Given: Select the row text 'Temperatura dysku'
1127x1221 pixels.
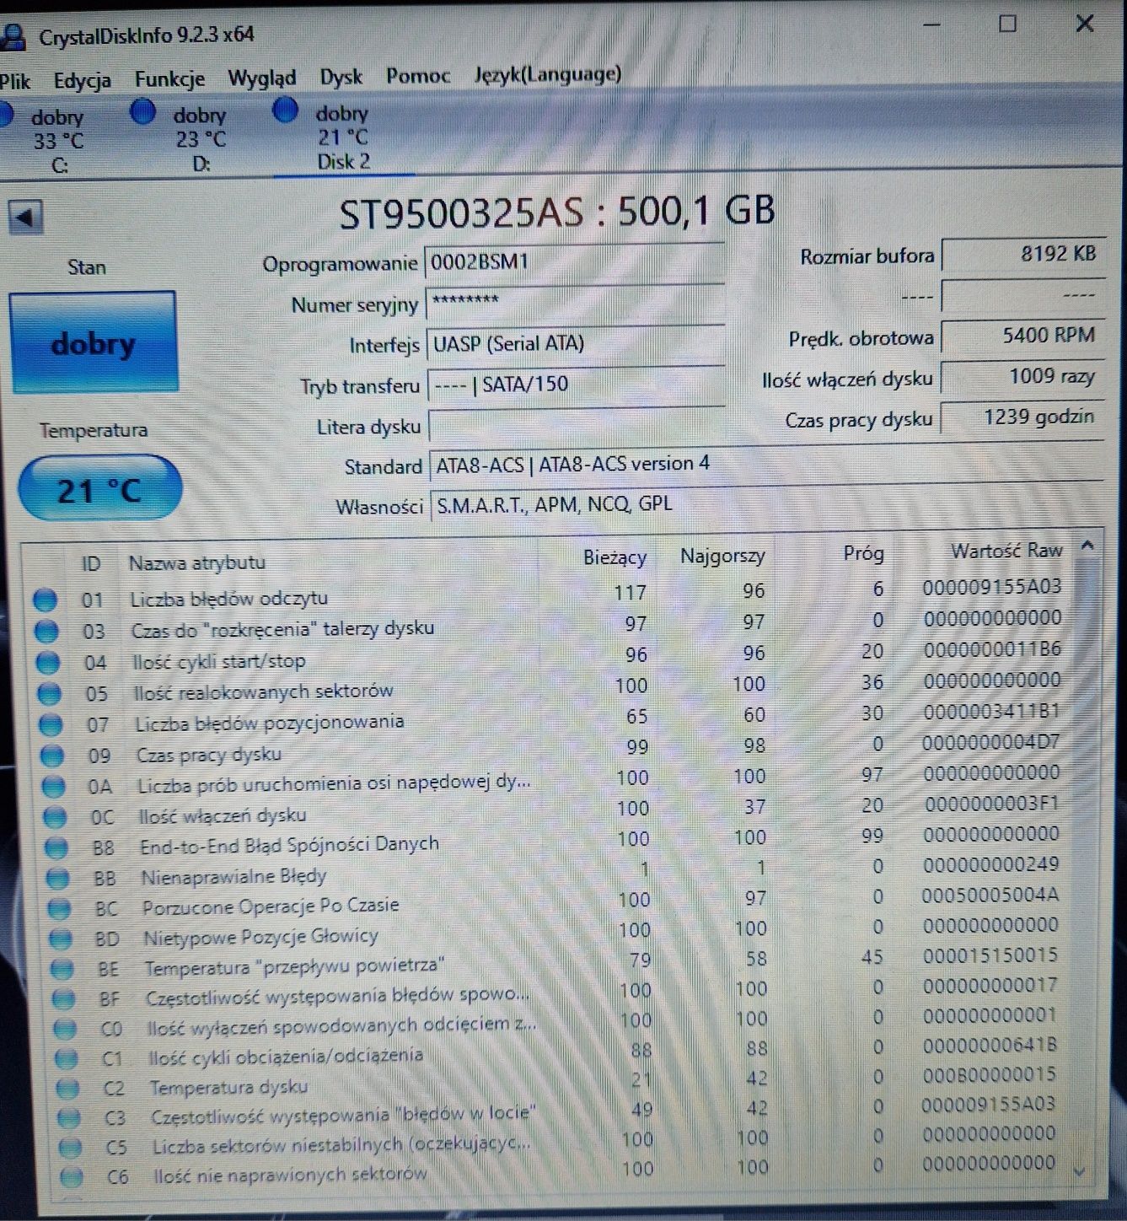Looking at the screenshot, I should coord(229,1087).
